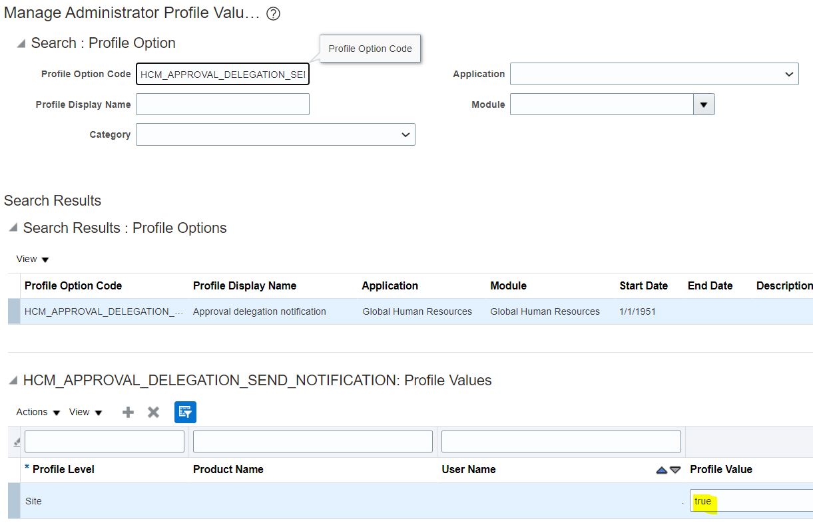Viewport: 813px width, 525px height.
Task: Add a new profile value row
Action: (129, 413)
